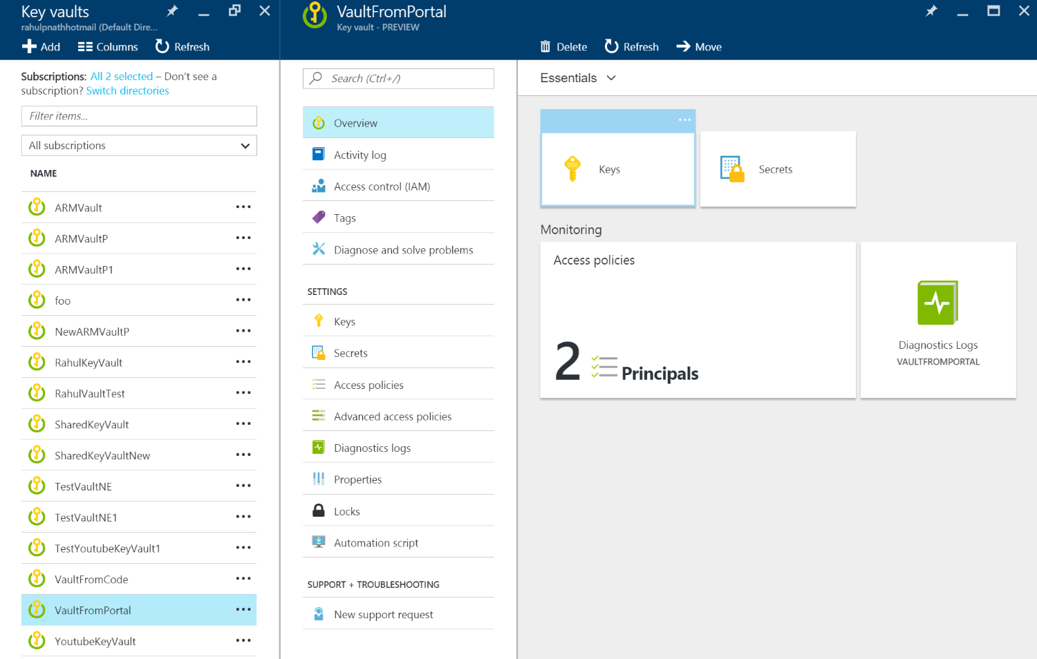Open the Properties settings item

[398, 479]
